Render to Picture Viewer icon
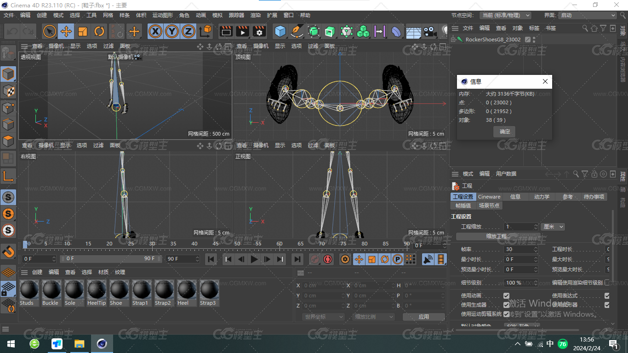The width and height of the screenshot is (628, 353). click(243, 31)
